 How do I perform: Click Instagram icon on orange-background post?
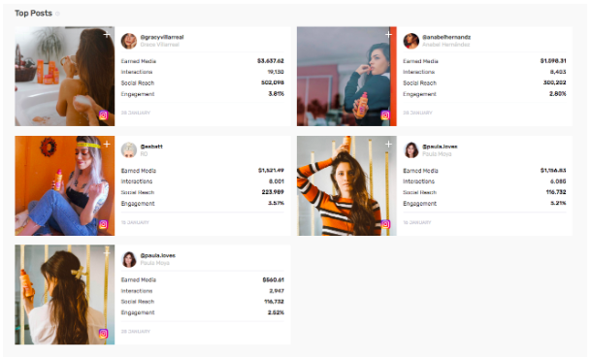(x=104, y=224)
